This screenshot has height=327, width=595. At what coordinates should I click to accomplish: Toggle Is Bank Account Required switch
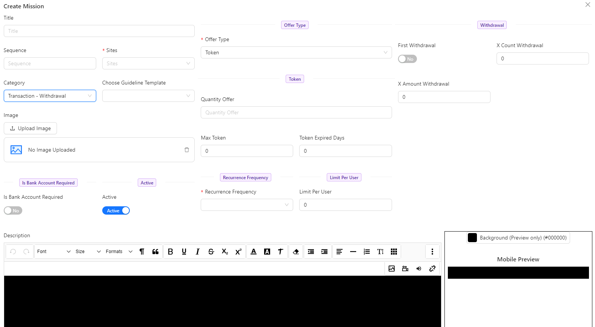click(x=13, y=210)
